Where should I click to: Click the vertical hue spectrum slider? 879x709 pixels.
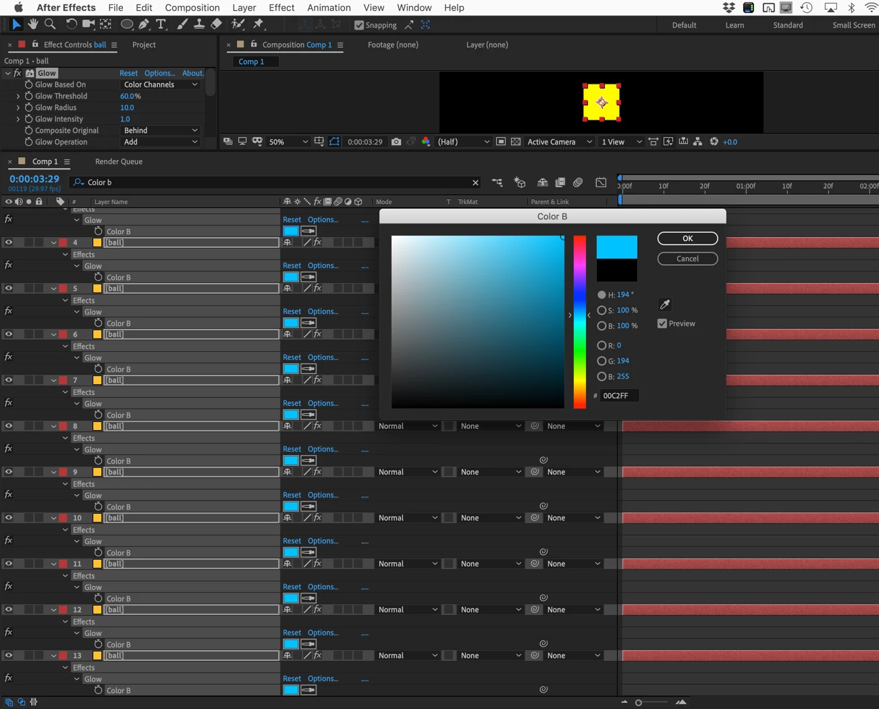pyautogui.click(x=580, y=322)
